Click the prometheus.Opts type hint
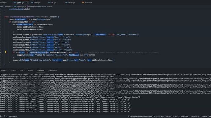 (x=25, y=24)
